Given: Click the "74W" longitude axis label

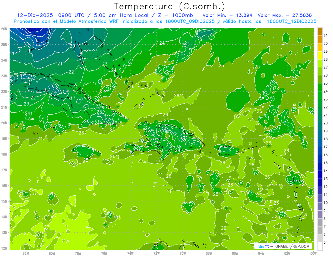Looking at the screenshot, I should (130, 253).
